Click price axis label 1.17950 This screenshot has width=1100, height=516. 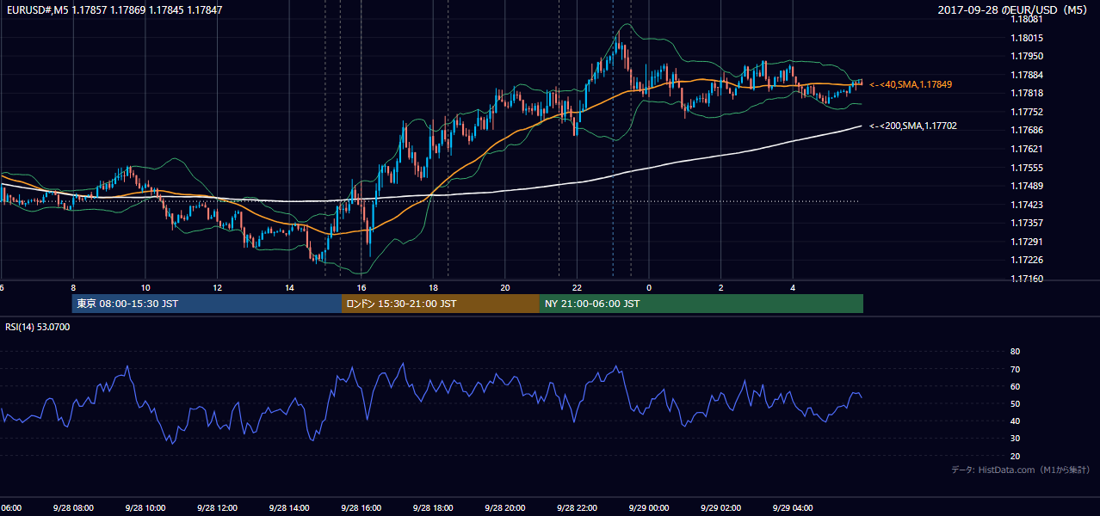pyautogui.click(x=1026, y=56)
